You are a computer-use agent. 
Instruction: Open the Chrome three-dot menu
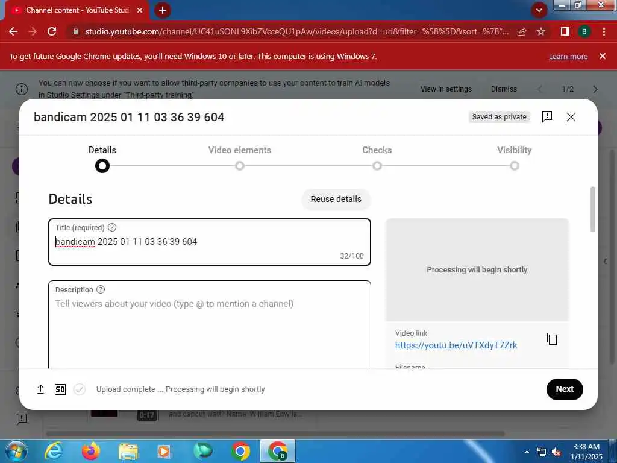coord(604,31)
